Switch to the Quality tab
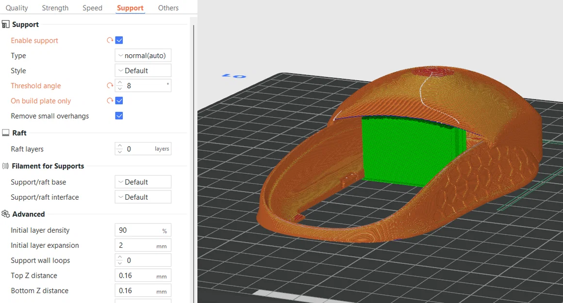563x303 pixels. (x=17, y=8)
